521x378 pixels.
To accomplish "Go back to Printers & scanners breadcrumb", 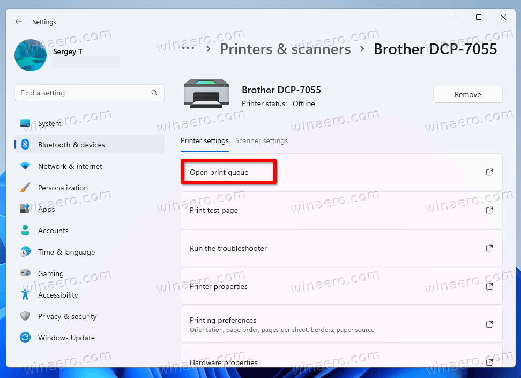I will (285, 49).
